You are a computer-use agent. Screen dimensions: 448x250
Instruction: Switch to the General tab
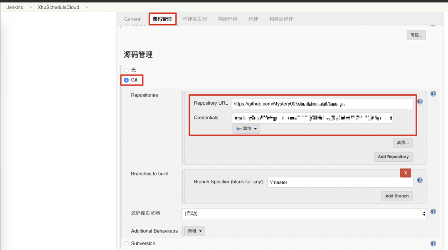(x=133, y=19)
